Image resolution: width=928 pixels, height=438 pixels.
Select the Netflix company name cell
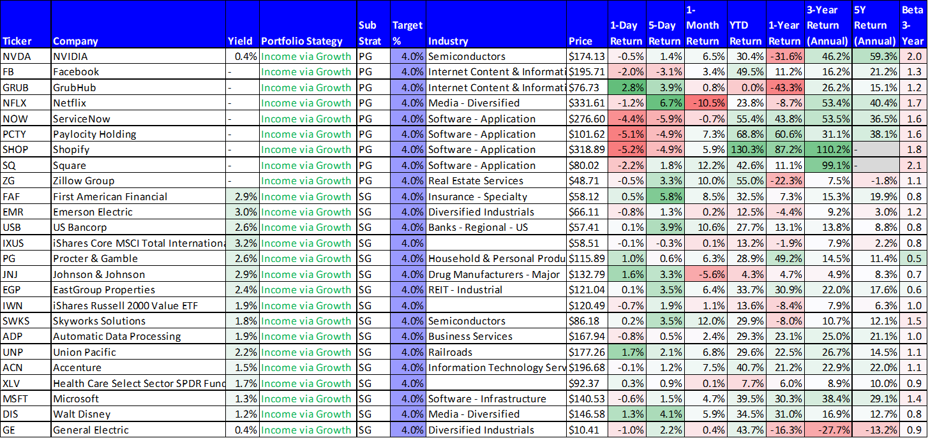point(138,103)
